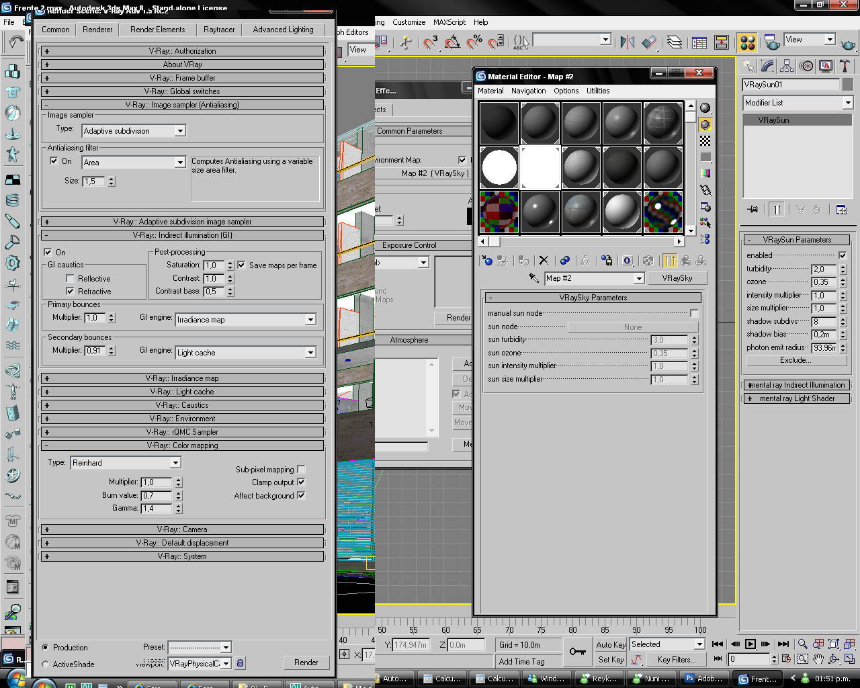Screen dimensions: 860x688
Task: Uncheck the VRaySun enabled checkbox
Action: coord(843,255)
